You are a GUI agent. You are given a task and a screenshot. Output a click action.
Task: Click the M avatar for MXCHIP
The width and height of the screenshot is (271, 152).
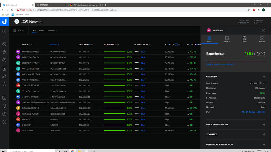point(18,125)
